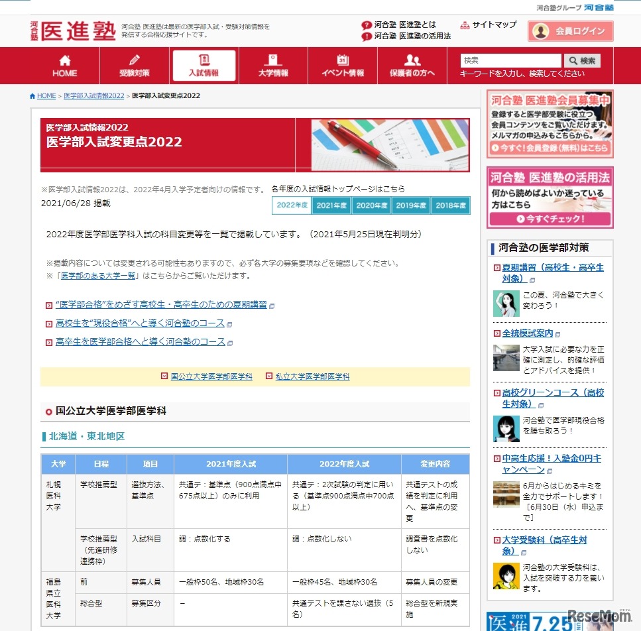Open the 入試情報 navigation menu item

204,66
